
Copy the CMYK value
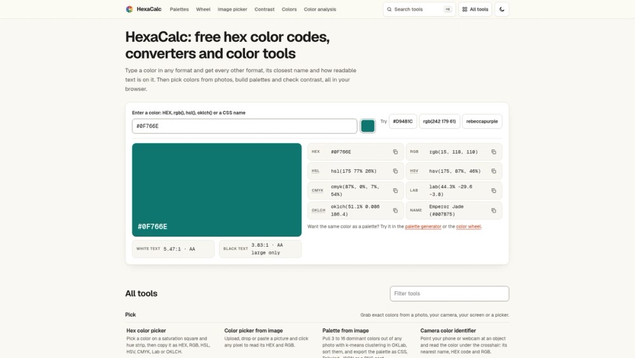tap(395, 191)
